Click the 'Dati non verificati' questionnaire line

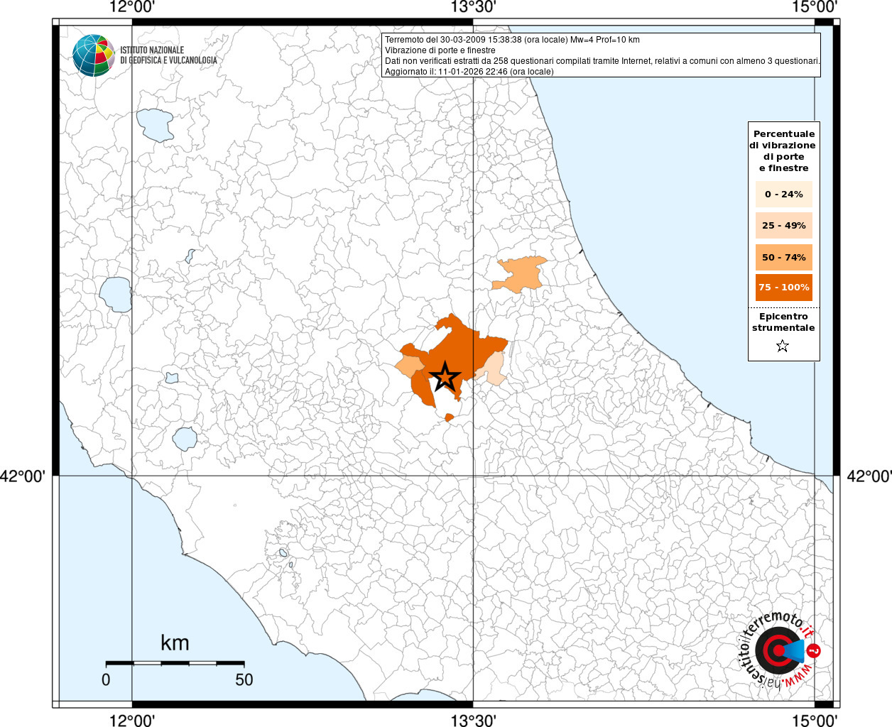(602, 61)
